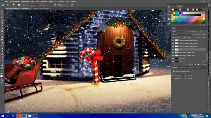211x118 pixels.
Task: Click Photoshop icon in taskbar
Action: click(24, 116)
